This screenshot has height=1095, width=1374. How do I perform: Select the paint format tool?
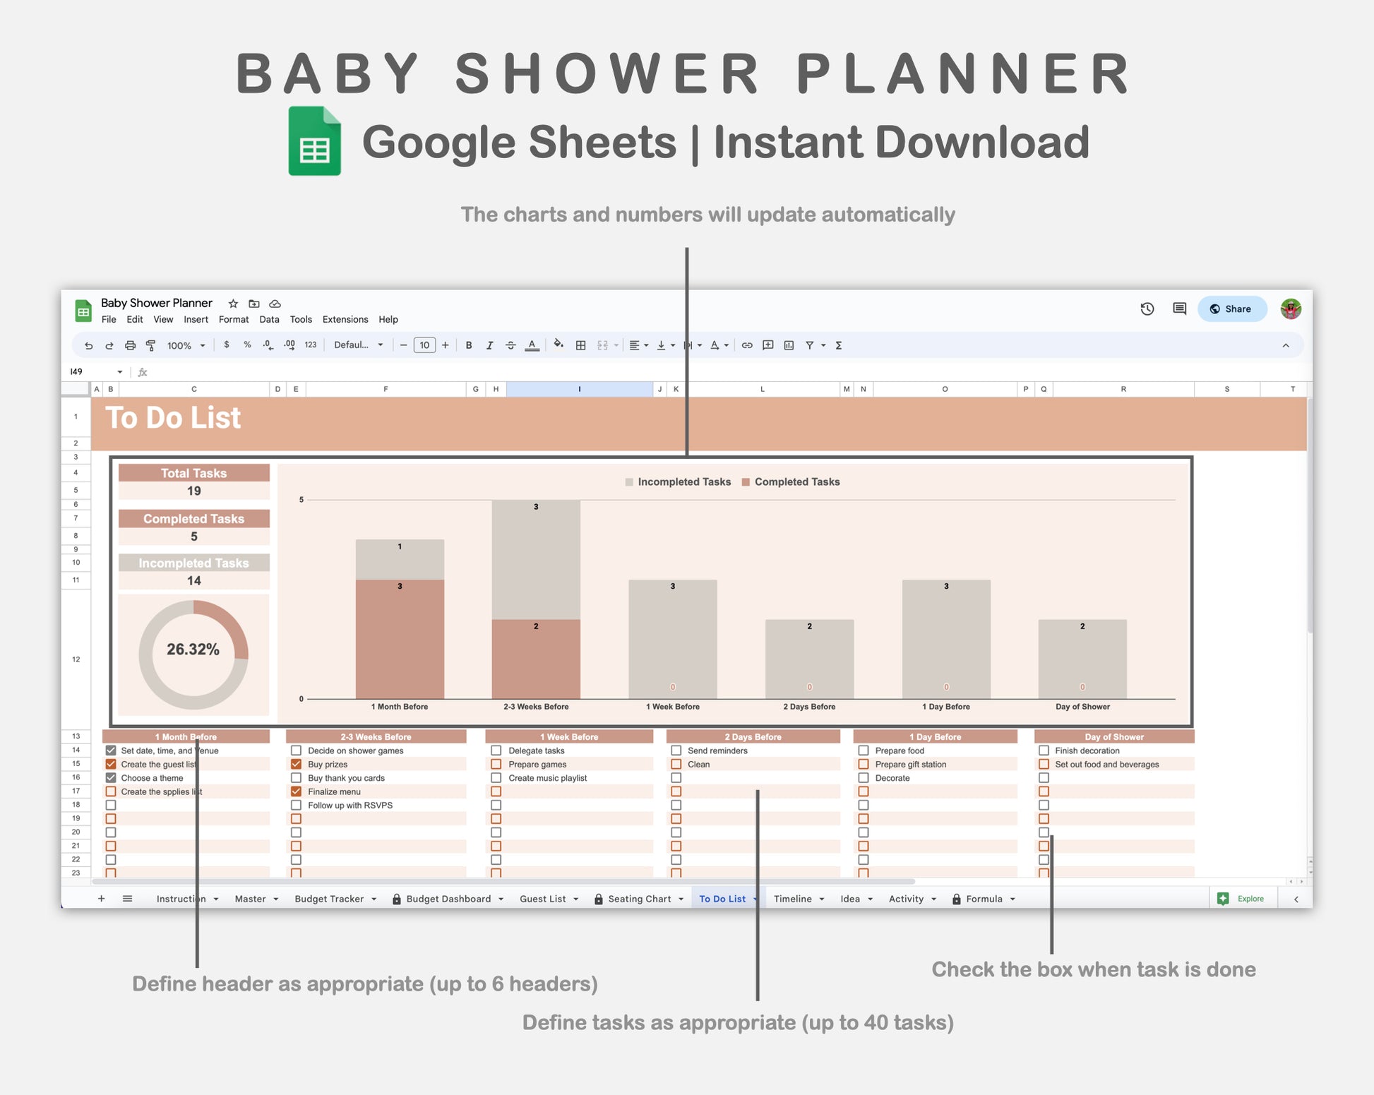point(150,345)
